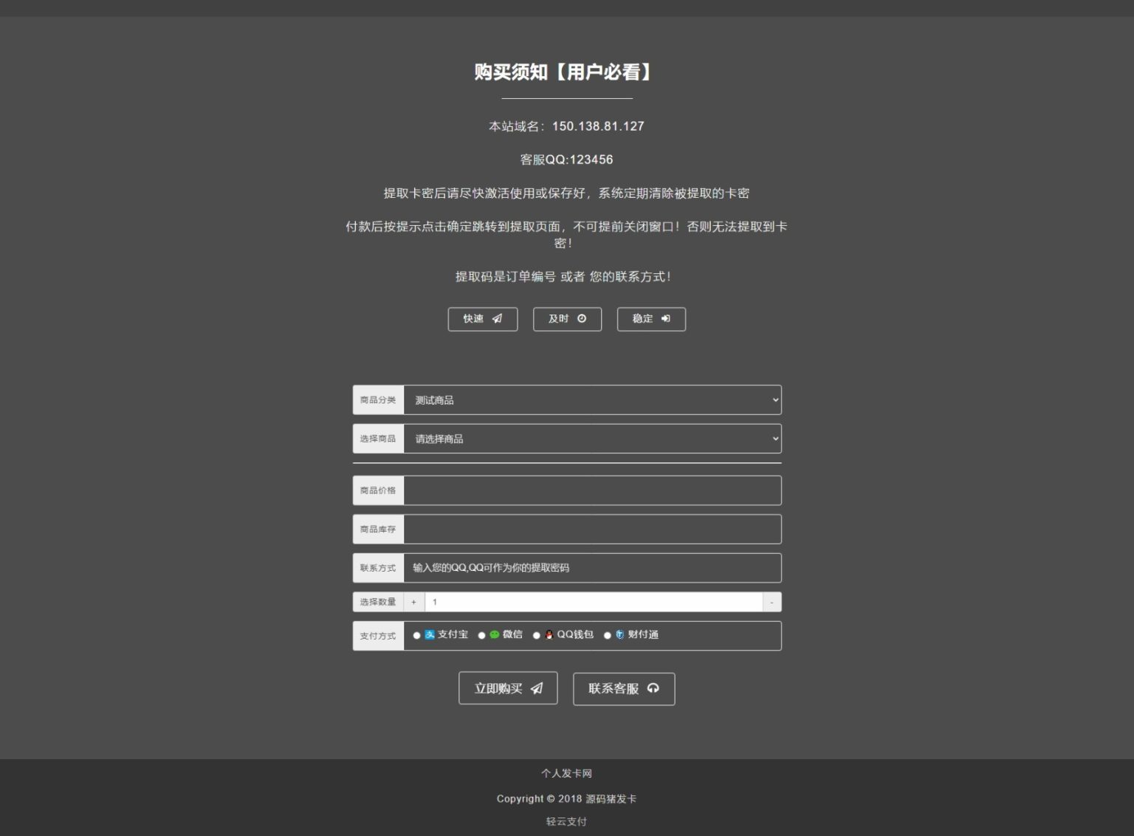Select the 支付宝 payment radio button
The width and height of the screenshot is (1134, 836).
tap(417, 636)
